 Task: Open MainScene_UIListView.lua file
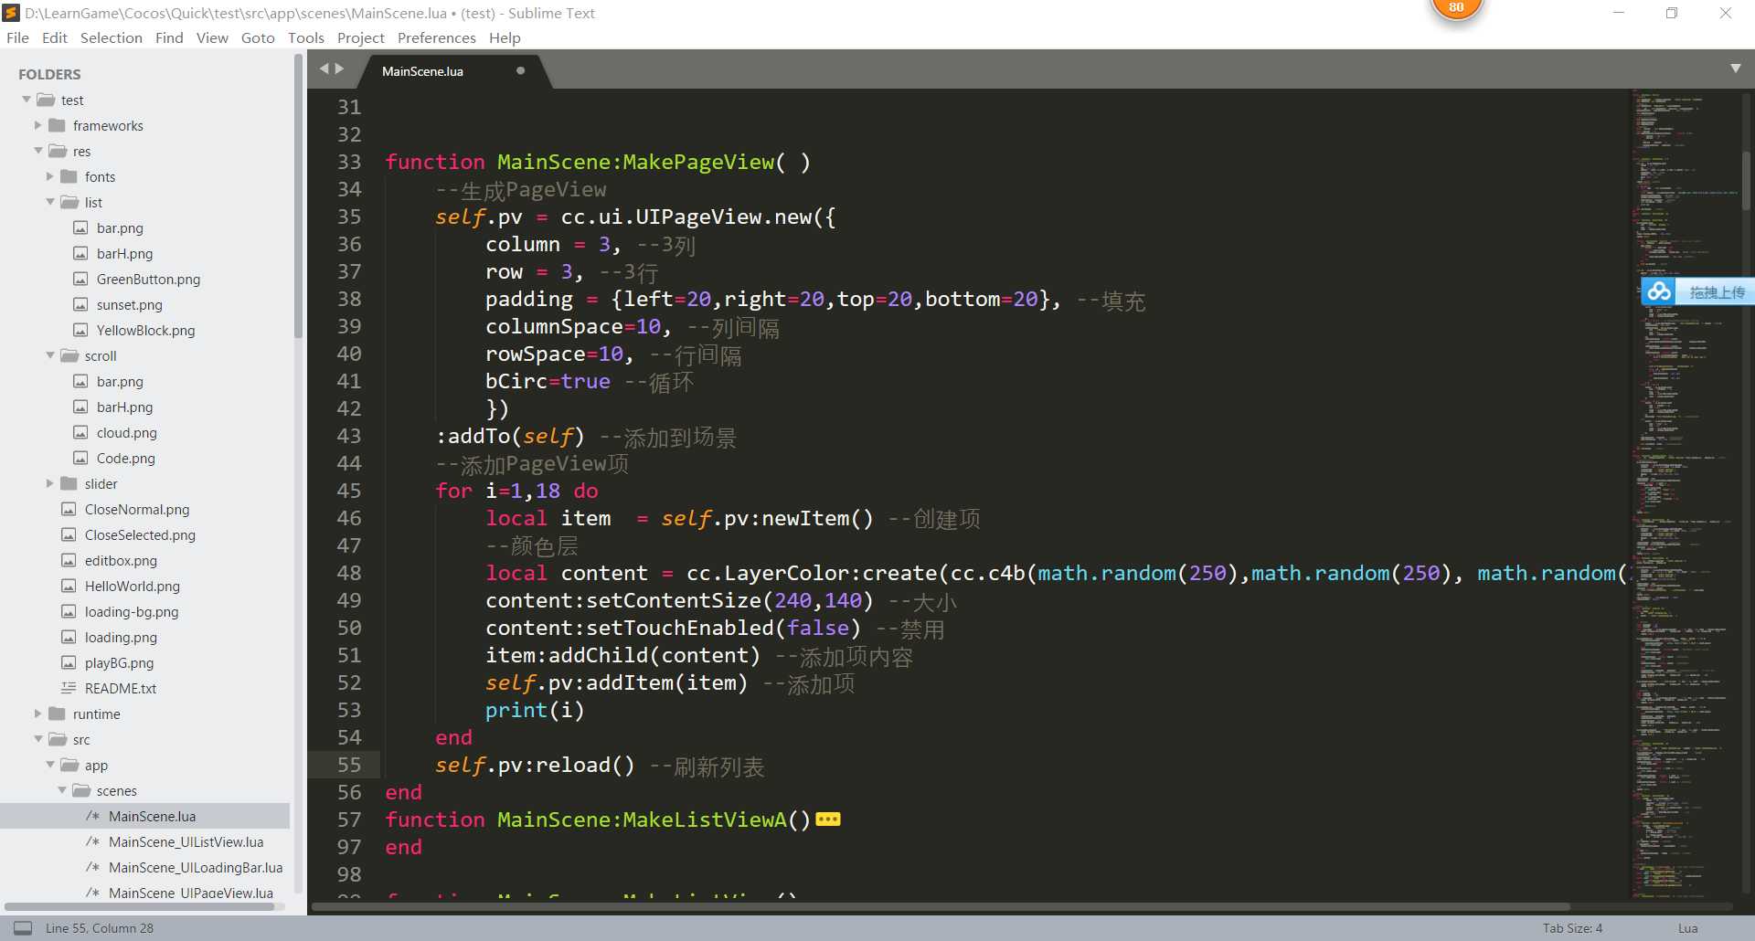[x=186, y=841]
